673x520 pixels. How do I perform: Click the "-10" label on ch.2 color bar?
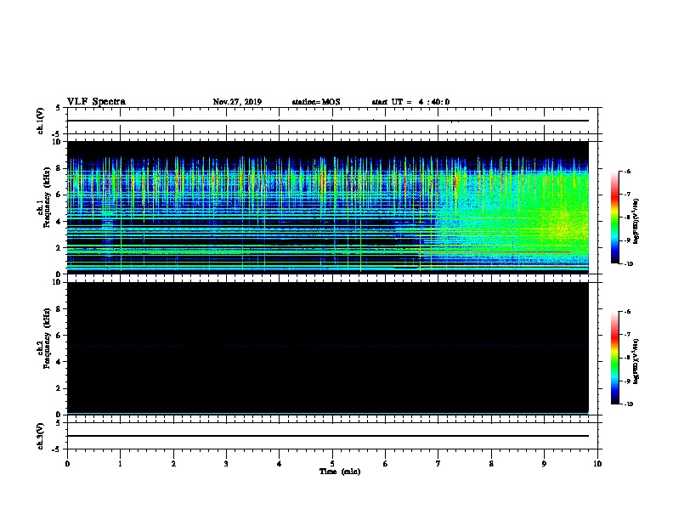[x=628, y=404]
